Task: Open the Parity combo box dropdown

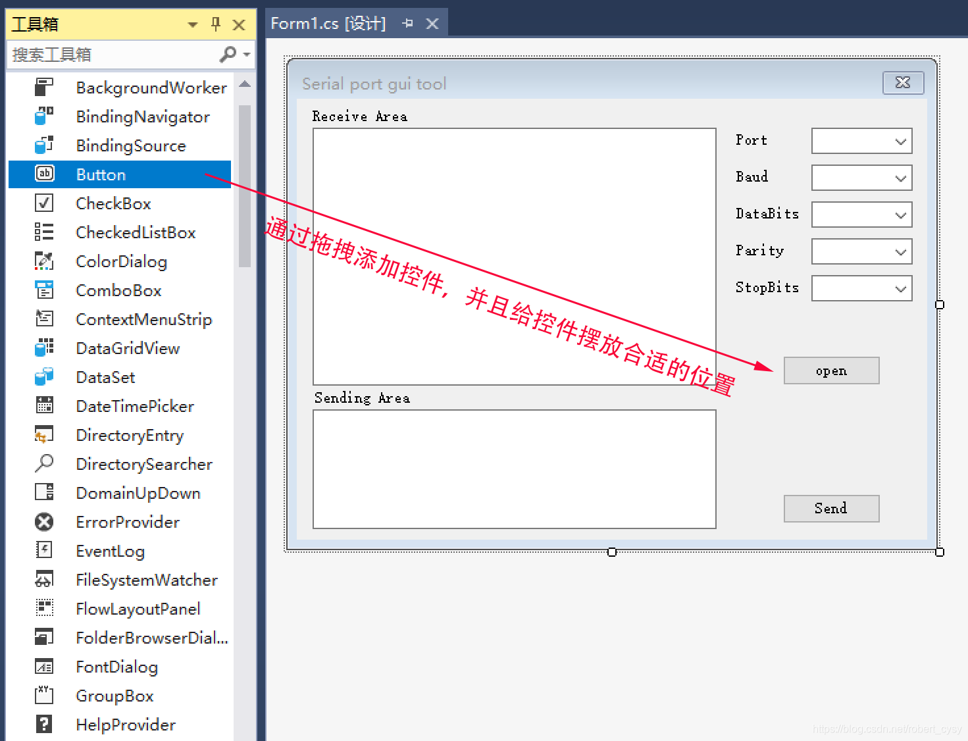Action: point(901,251)
